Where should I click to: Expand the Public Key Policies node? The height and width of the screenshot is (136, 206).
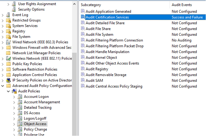(x=3, y=64)
